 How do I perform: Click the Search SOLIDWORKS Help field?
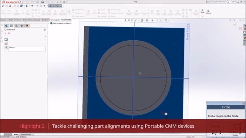point(217,2)
